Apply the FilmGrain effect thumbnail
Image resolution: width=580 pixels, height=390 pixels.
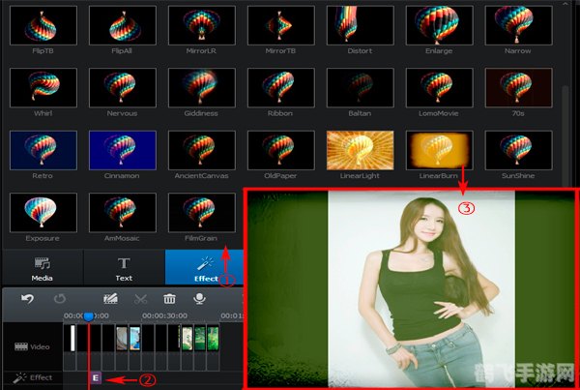point(201,212)
